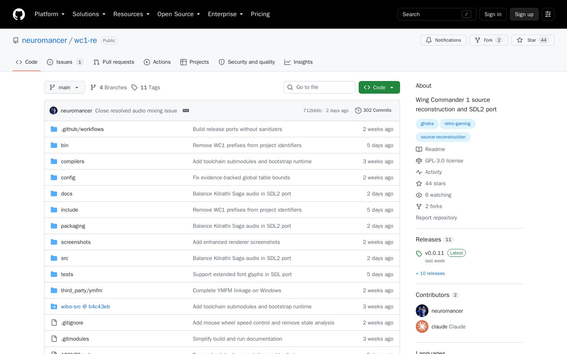567x354 pixels.
Task: Expand the Resources menu
Action: pyautogui.click(x=132, y=14)
